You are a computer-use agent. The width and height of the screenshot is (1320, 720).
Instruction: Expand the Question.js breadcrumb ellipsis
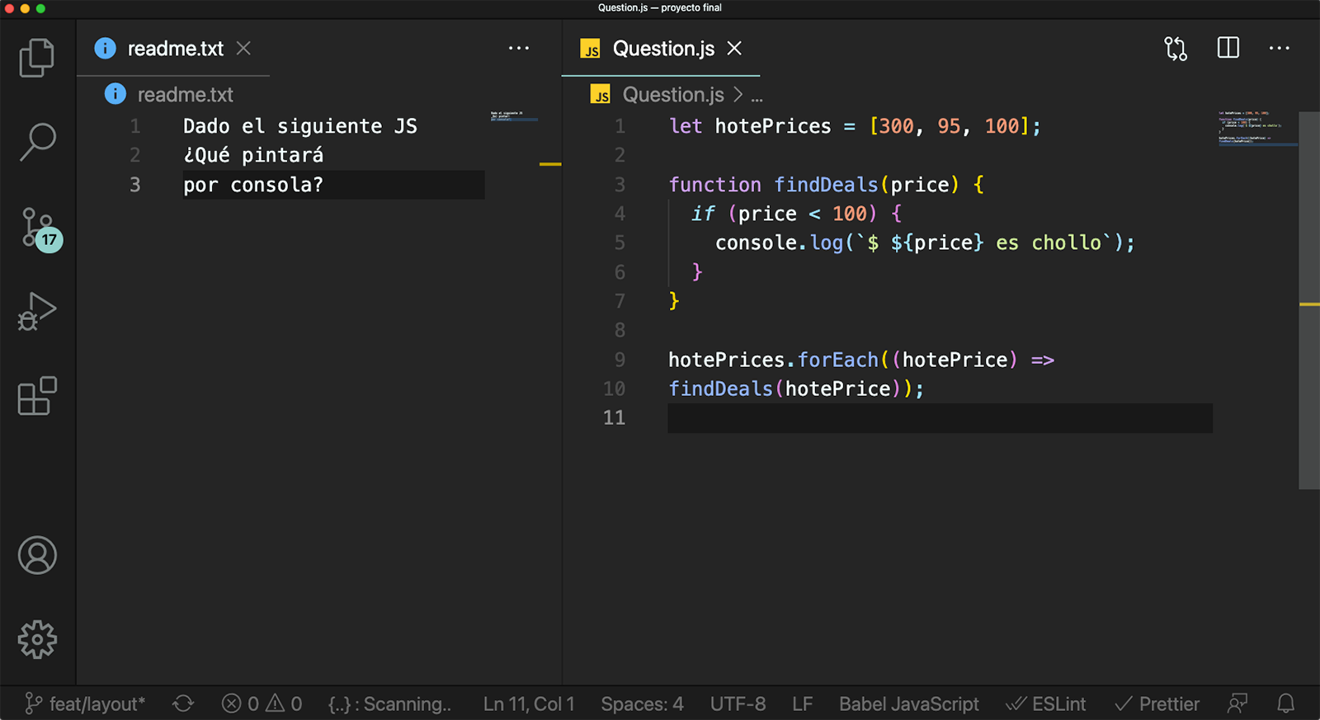(757, 96)
